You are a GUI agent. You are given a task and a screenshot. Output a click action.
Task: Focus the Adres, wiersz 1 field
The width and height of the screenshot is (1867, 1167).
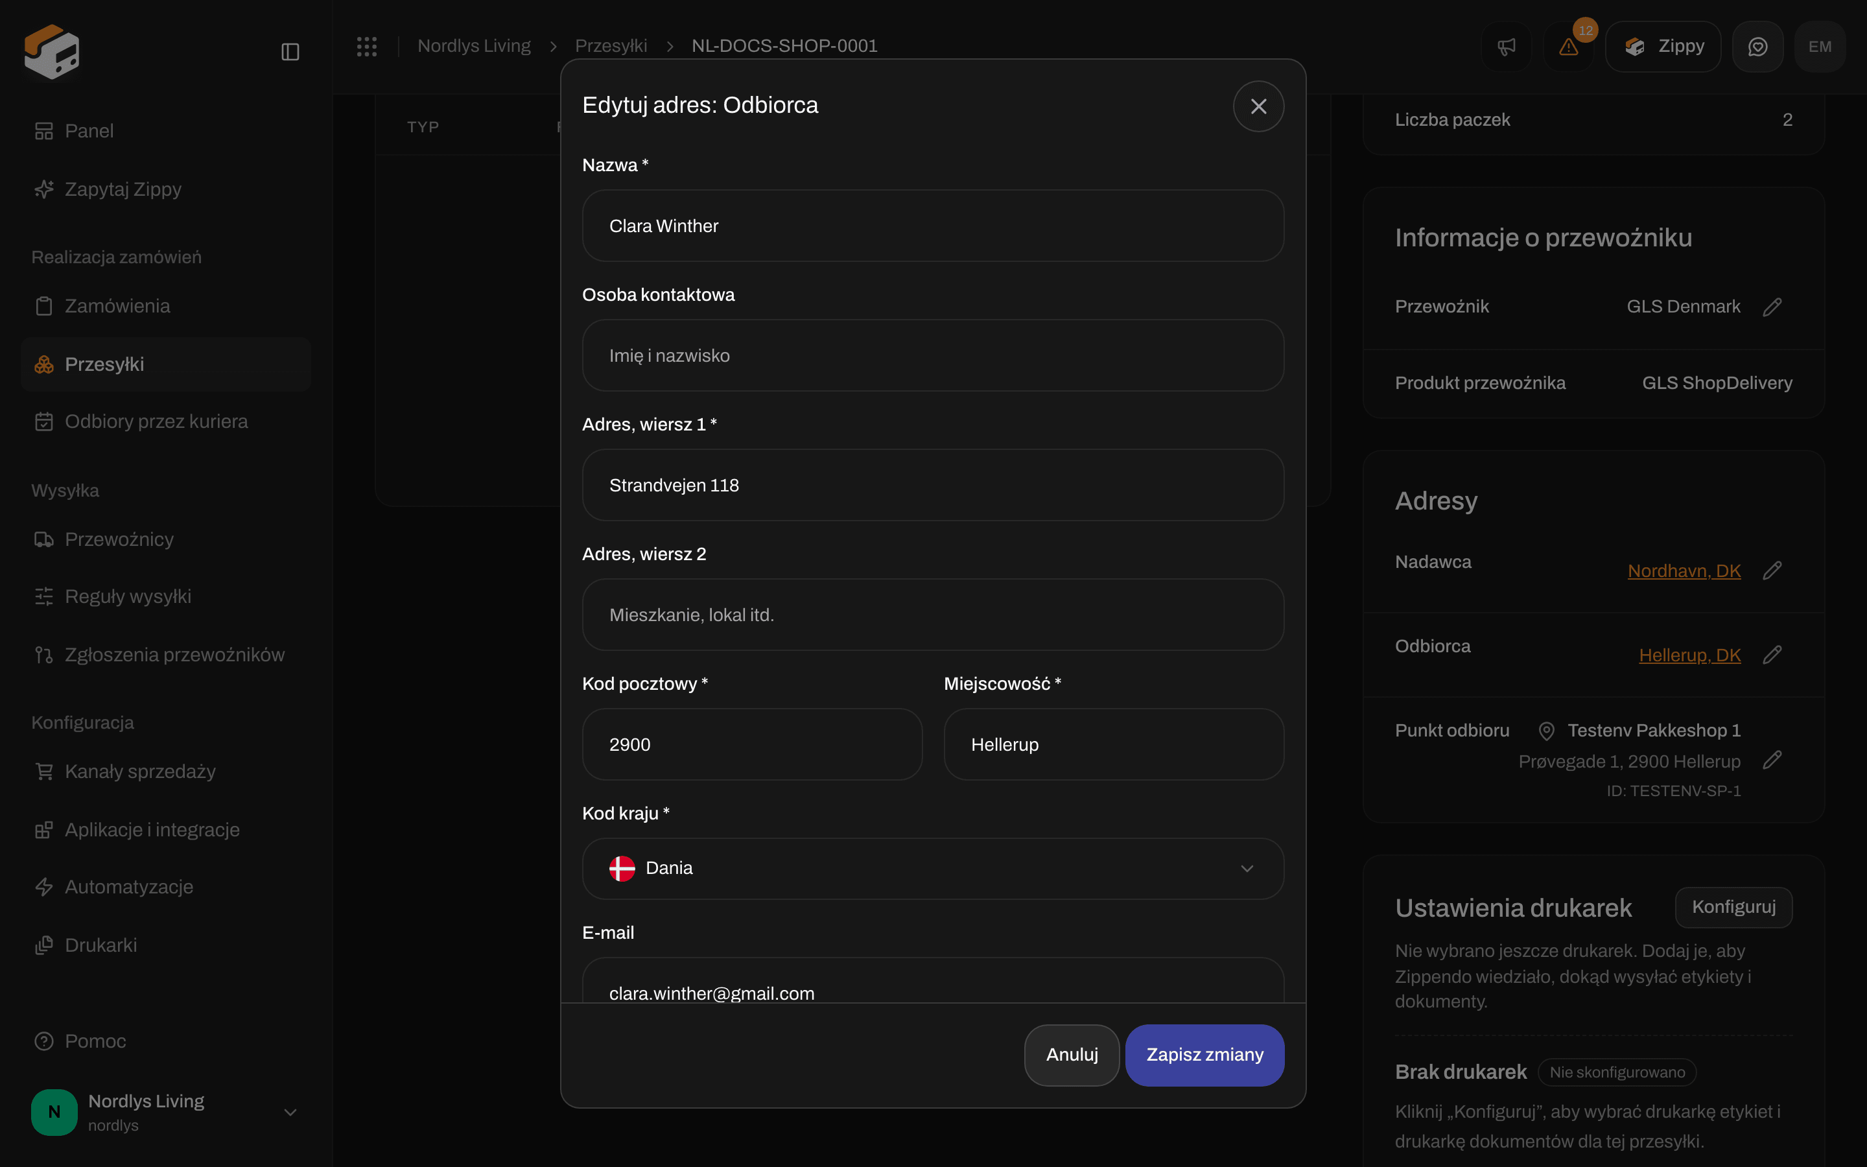tap(933, 486)
